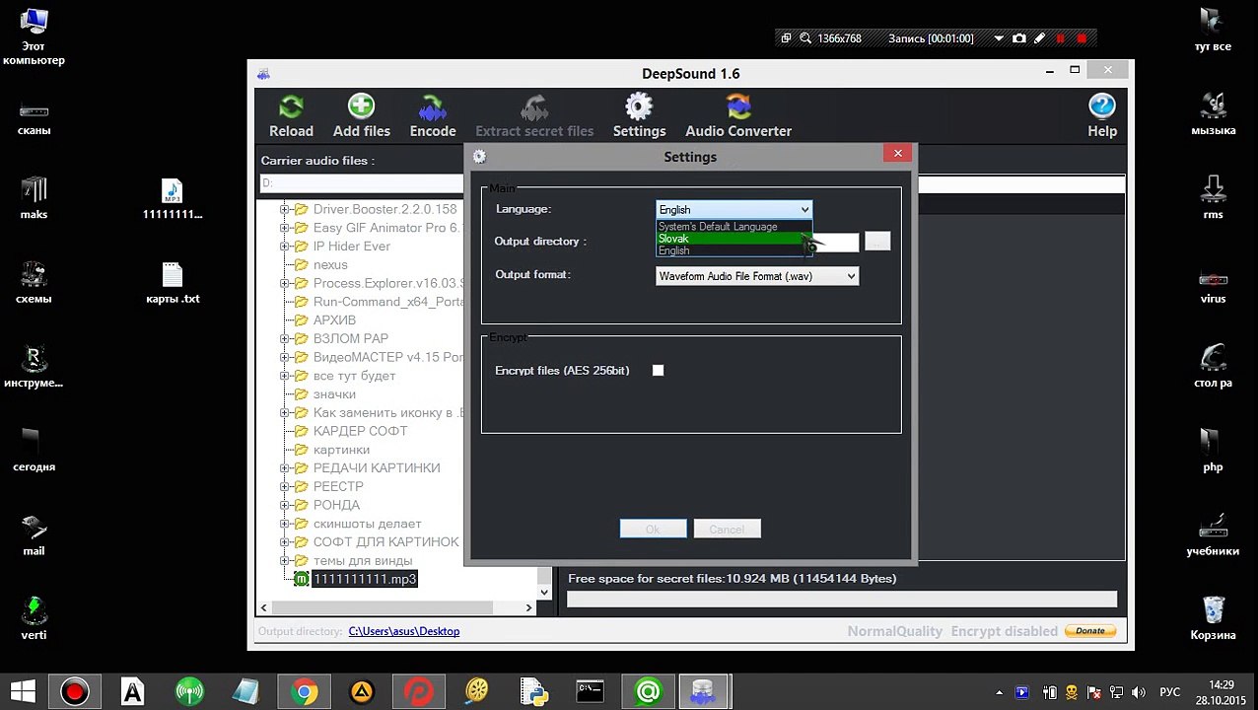The image size is (1258, 710).
Task: Open Google Chrome from the taskbar
Action: point(304,692)
